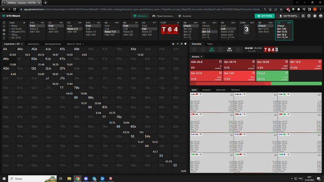This screenshot has width=324, height=182.
Task: Click the gear icon in Cash panel
Action: click(x=24, y=23)
